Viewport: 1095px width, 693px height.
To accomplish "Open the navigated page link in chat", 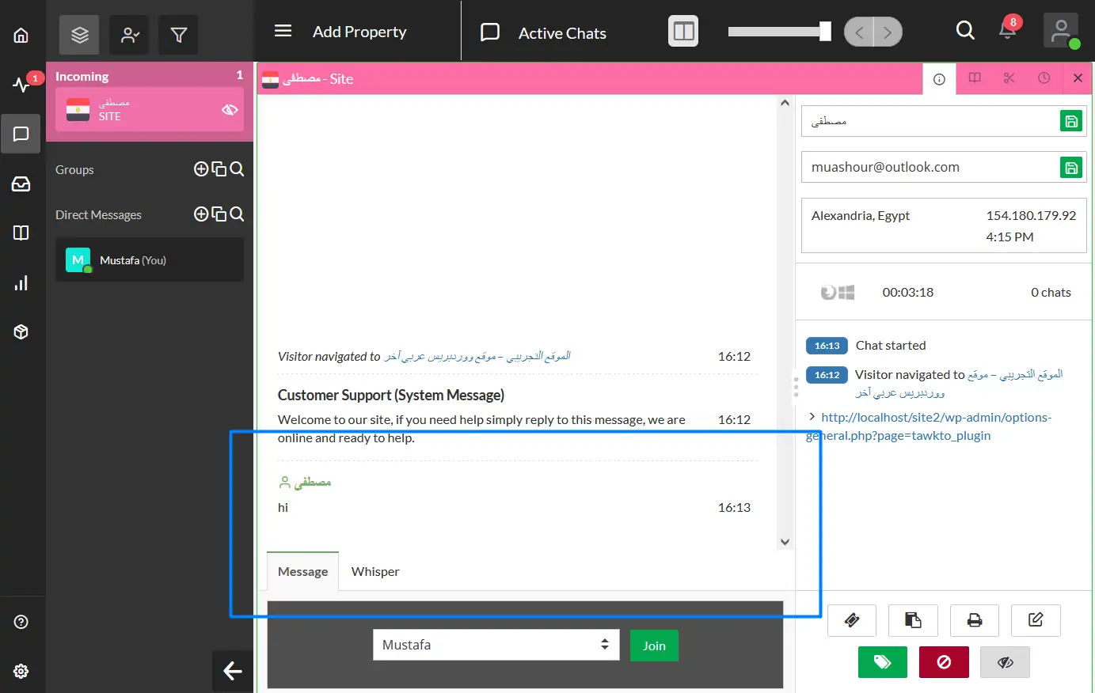I will coord(477,356).
